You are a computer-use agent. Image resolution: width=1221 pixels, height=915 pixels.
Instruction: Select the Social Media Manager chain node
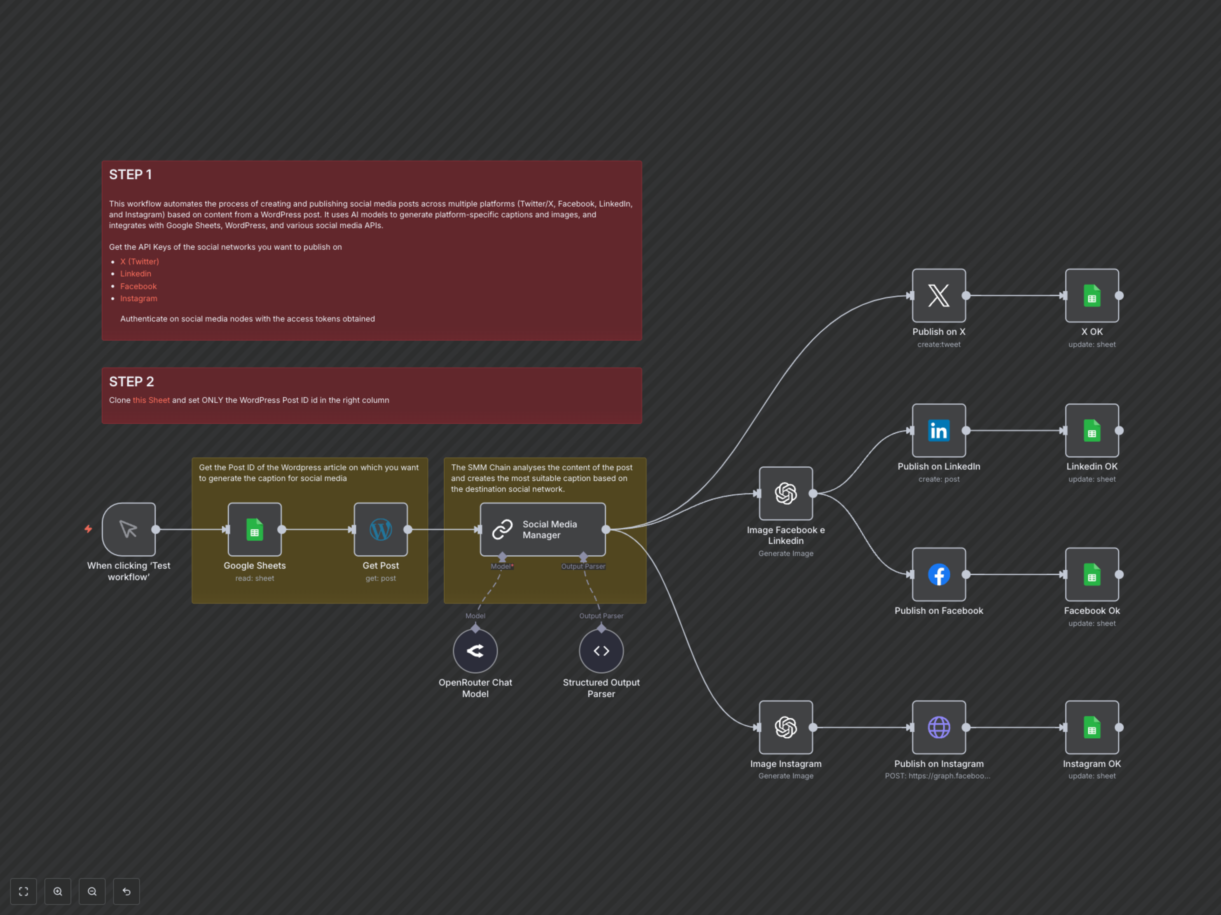[x=542, y=530]
